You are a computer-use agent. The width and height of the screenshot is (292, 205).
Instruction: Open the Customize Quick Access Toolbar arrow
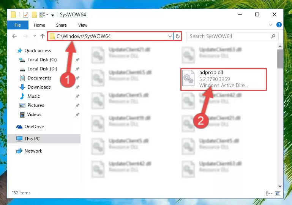click(53, 15)
